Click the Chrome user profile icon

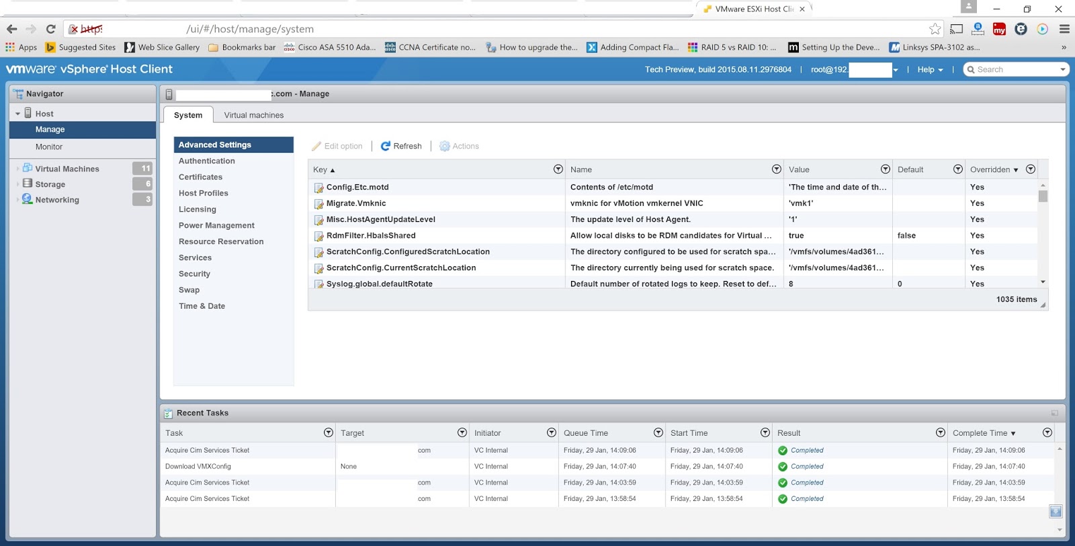pyautogui.click(x=968, y=7)
